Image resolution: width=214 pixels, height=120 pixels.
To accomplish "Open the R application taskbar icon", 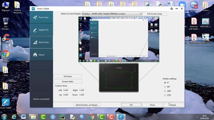I will [x=53, y=117].
